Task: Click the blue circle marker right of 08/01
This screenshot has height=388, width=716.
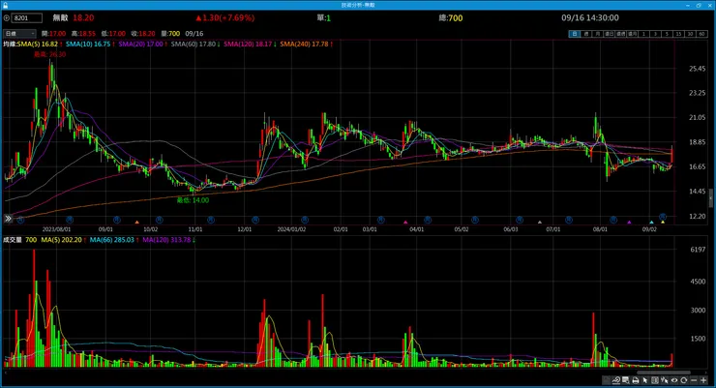Action: (x=613, y=220)
